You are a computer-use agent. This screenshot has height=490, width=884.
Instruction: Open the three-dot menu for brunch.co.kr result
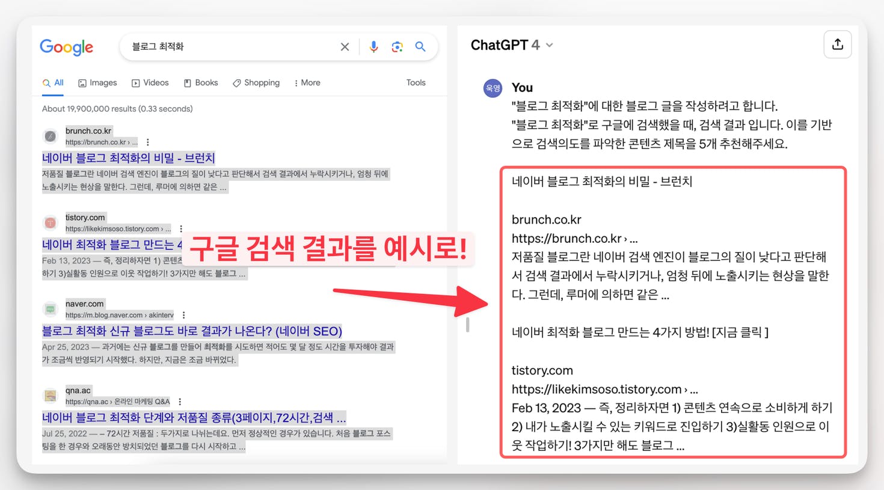[148, 142]
